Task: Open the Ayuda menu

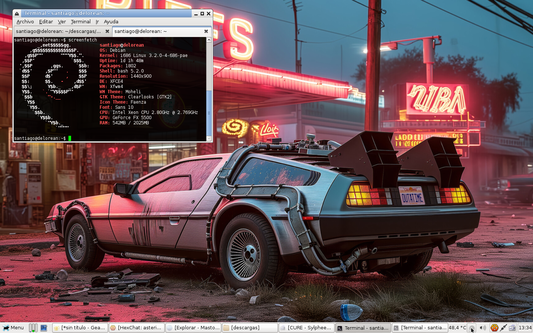Action: coord(111,22)
